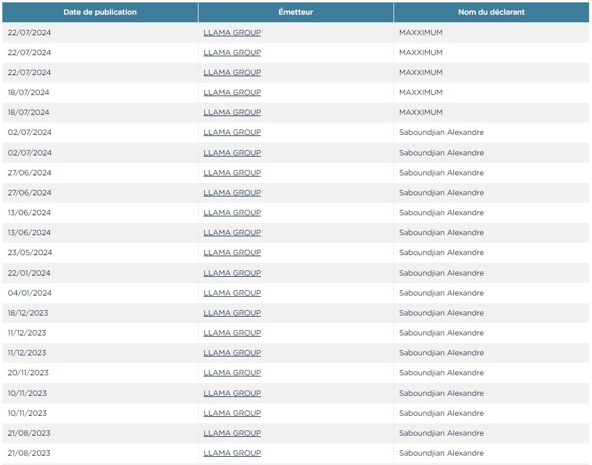Click "MAXXIMUM" in the first 22/07/2024 row
The image size is (592, 465).
coord(421,32)
